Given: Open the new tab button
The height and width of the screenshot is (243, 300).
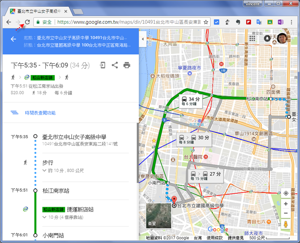Looking at the screenshot, I should [x=78, y=12].
